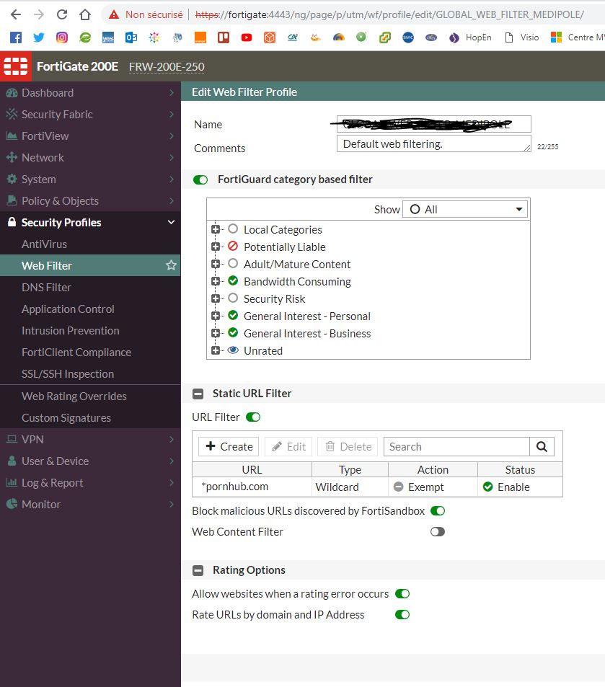This screenshot has width=605, height=687.
Task: Expand General Interest - Personal node
Action: click(x=216, y=316)
